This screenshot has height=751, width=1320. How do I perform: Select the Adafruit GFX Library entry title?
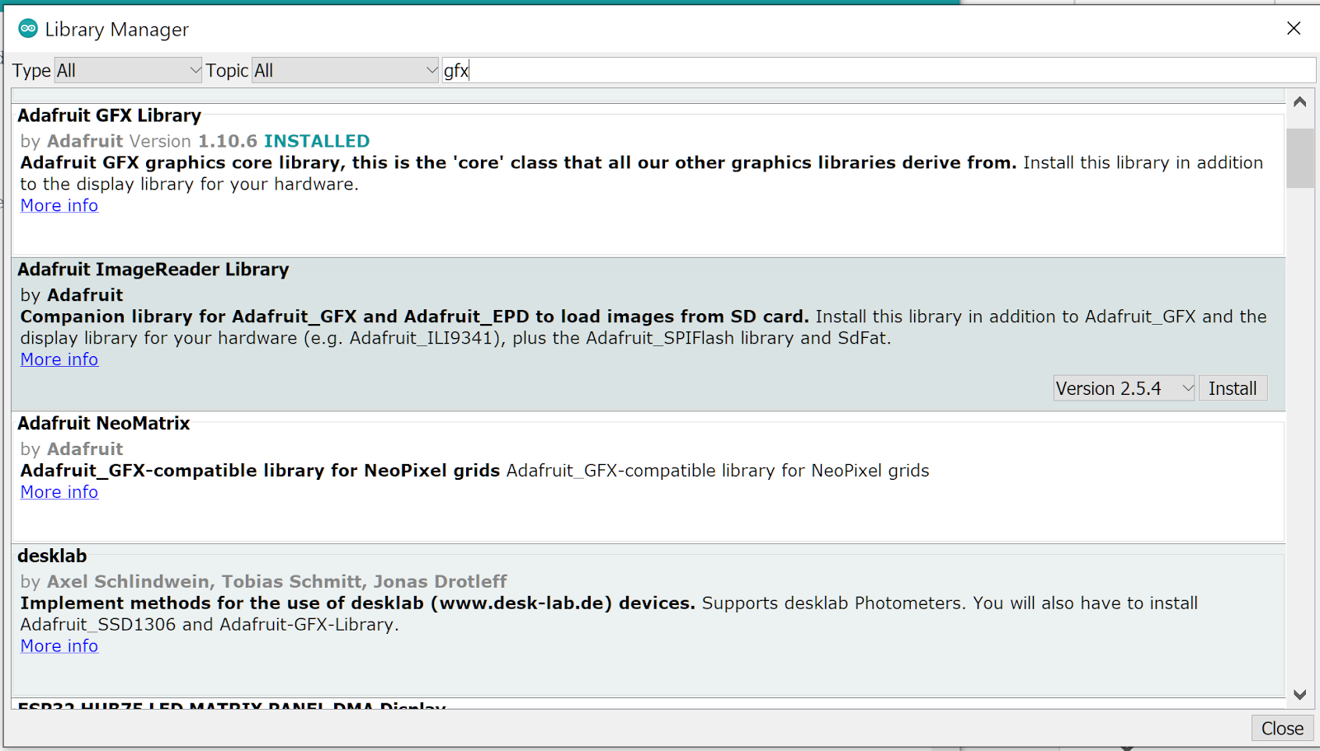pyautogui.click(x=110, y=116)
